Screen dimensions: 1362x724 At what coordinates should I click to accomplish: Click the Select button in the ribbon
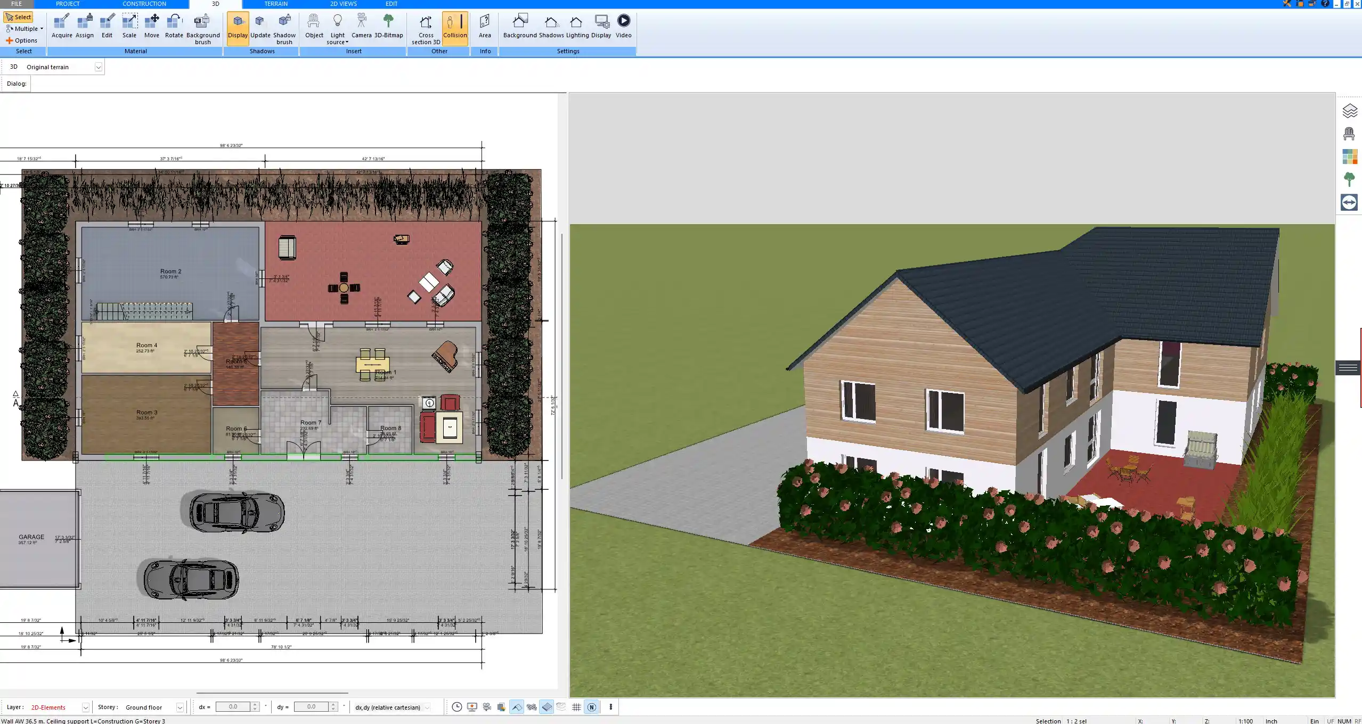coord(18,17)
